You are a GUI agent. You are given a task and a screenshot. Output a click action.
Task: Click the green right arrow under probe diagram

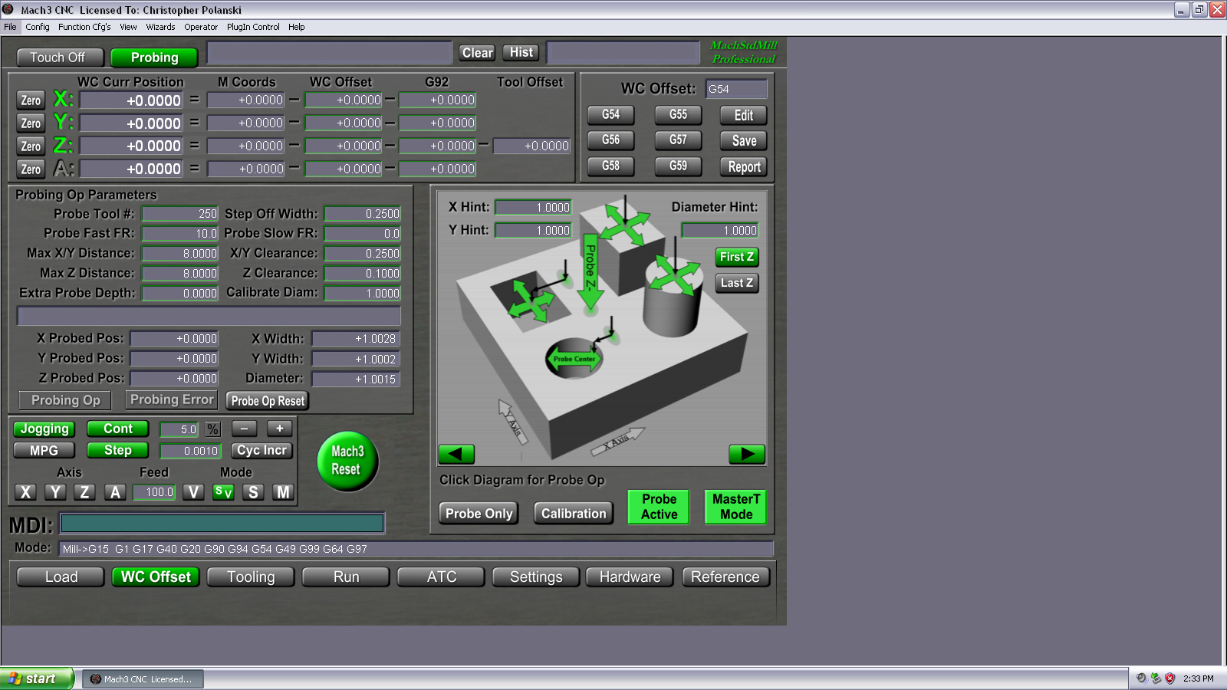coord(747,454)
